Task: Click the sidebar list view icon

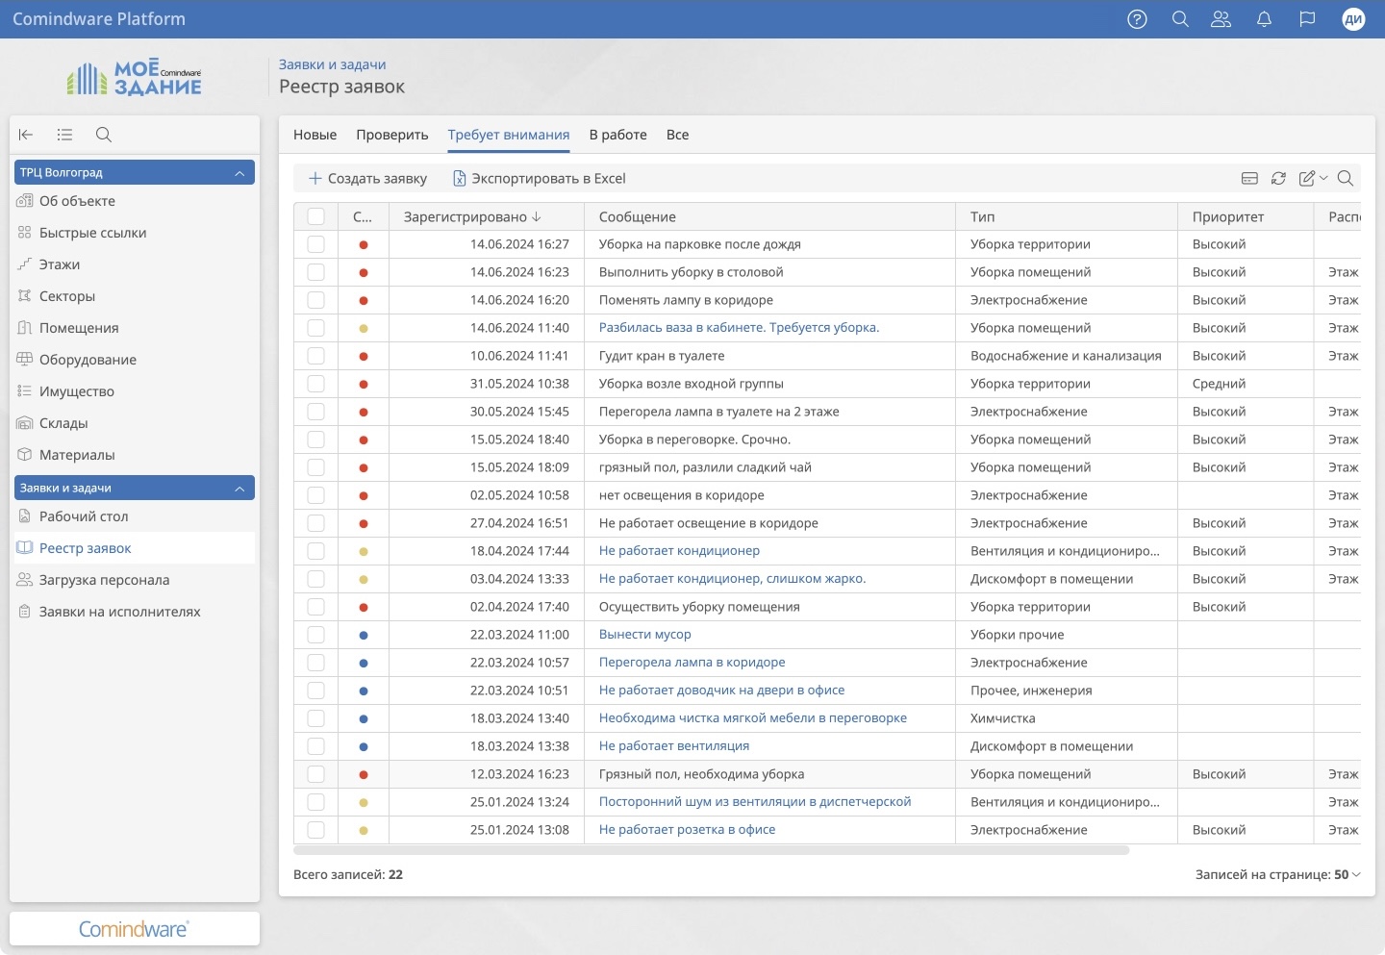Action: click(64, 135)
